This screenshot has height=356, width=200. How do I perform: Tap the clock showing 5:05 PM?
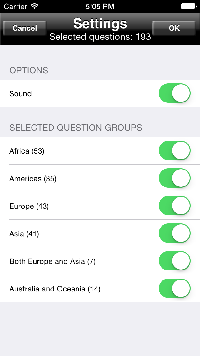(100, 6)
